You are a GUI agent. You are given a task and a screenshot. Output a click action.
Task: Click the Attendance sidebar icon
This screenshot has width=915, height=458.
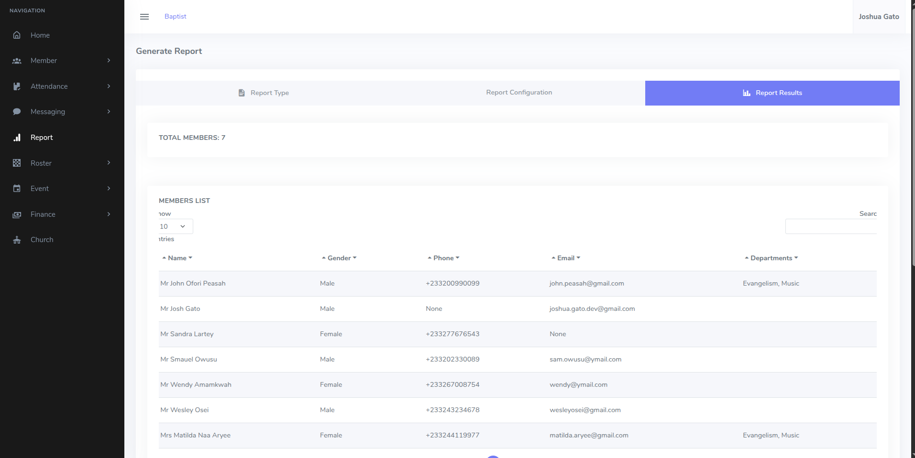coord(17,86)
